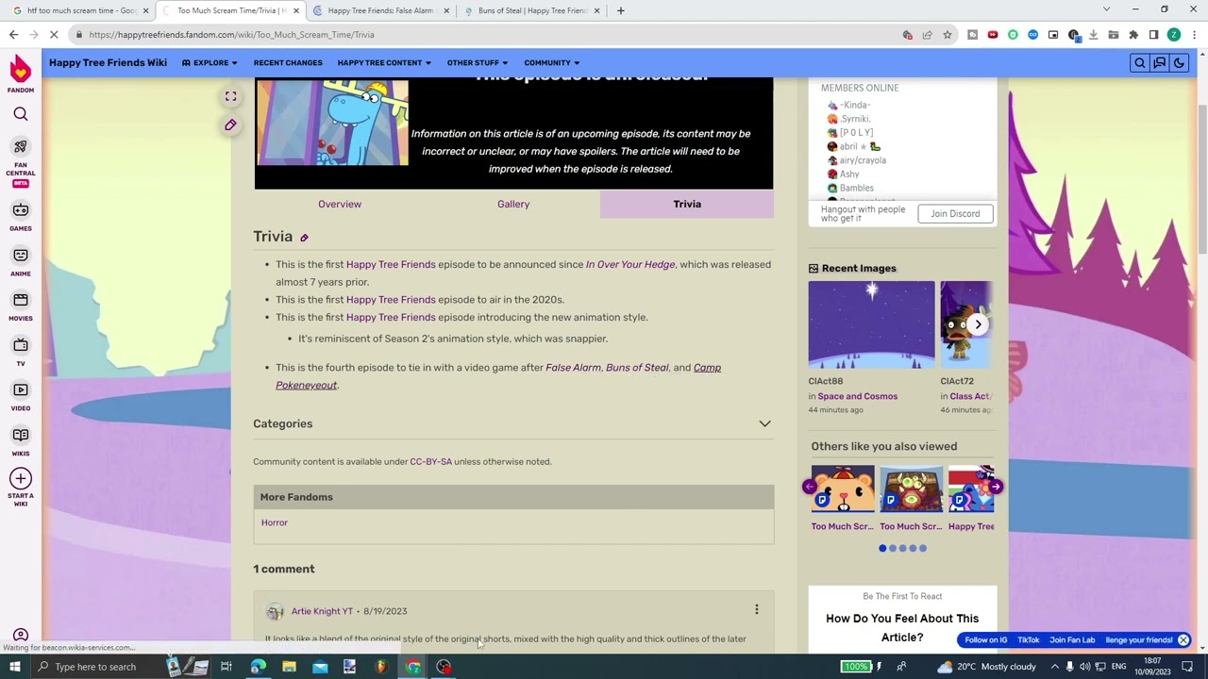Screen dimensions: 1208x679
Task: Open browser extensions puzzle icon
Action: point(1133,35)
